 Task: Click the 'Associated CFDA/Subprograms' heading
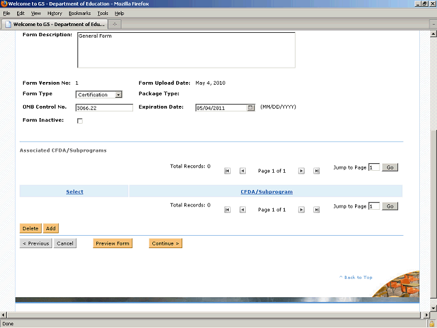pyautogui.click(x=63, y=150)
